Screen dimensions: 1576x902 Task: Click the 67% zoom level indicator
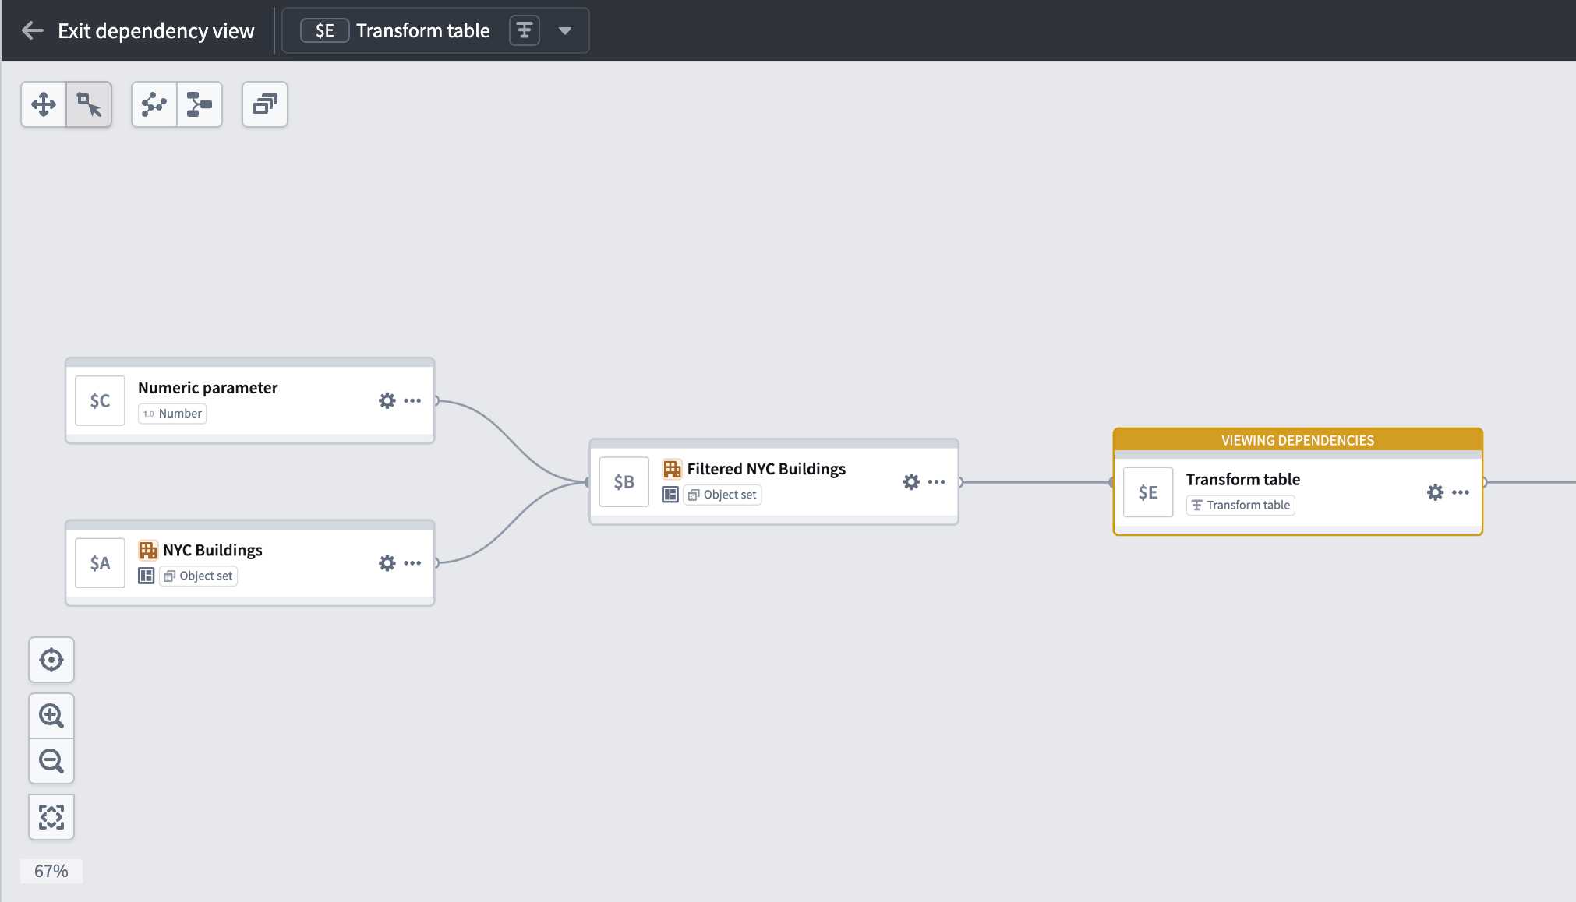51,870
